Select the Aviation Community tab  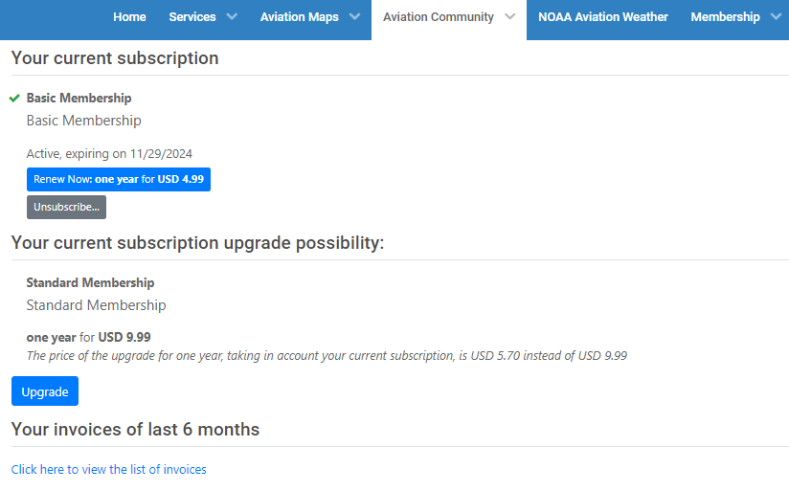[439, 17]
